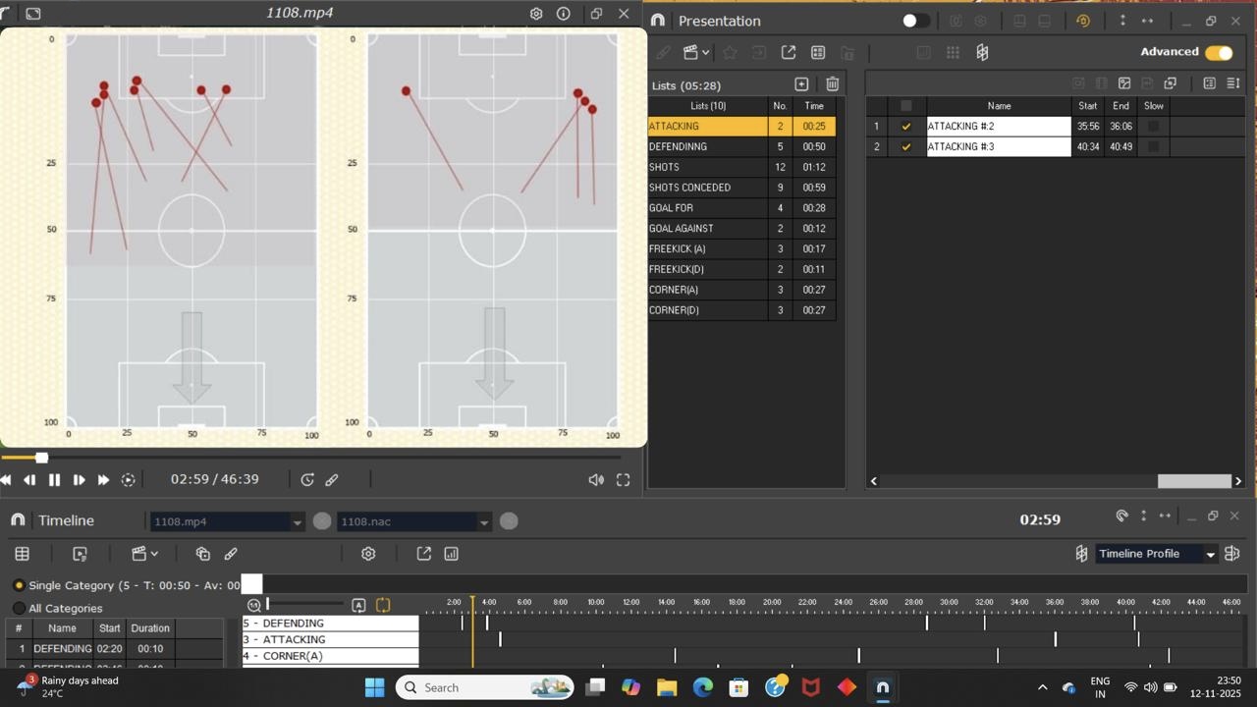Open the statistics chart icon in Timeline
The height and width of the screenshot is (707, 1257).
[452, 554]
